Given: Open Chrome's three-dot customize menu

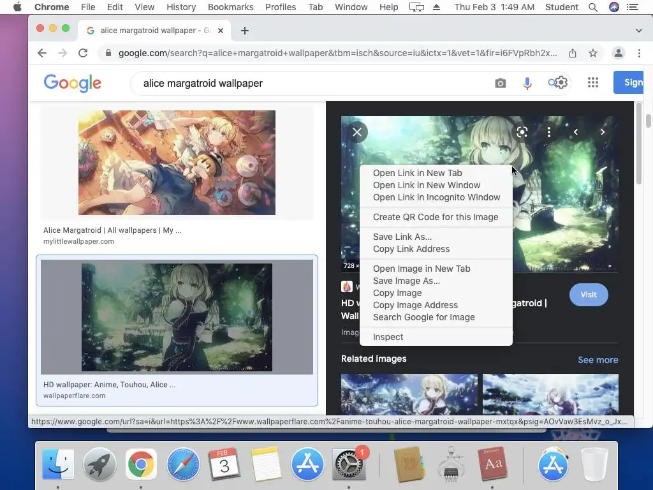Looking at the screenshot, I should click(639, 53).
